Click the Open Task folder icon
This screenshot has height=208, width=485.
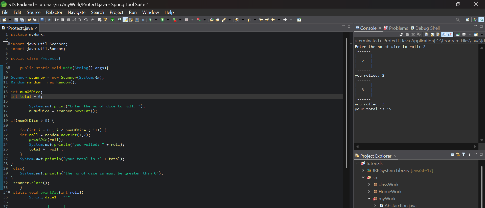point(217,20)
